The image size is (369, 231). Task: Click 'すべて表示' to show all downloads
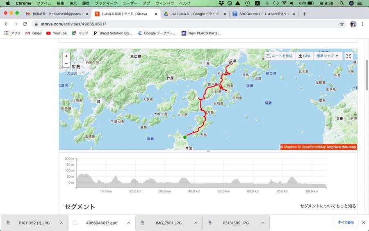346,223
